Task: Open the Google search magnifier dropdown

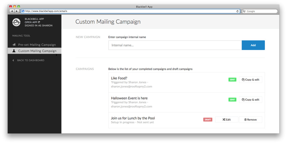Action: tap(244, 11)
